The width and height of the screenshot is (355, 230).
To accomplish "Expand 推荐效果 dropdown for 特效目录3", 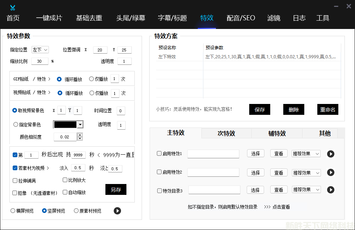I will coord(306,189).
